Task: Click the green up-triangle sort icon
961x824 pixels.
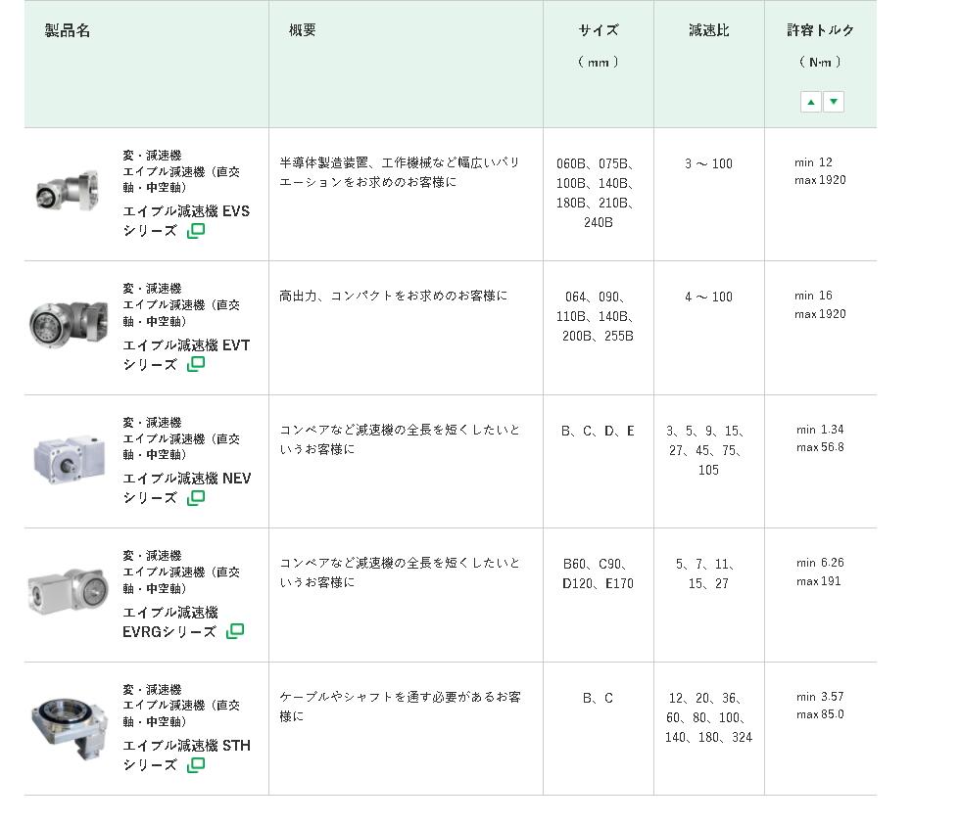Action: pos(809,101)
